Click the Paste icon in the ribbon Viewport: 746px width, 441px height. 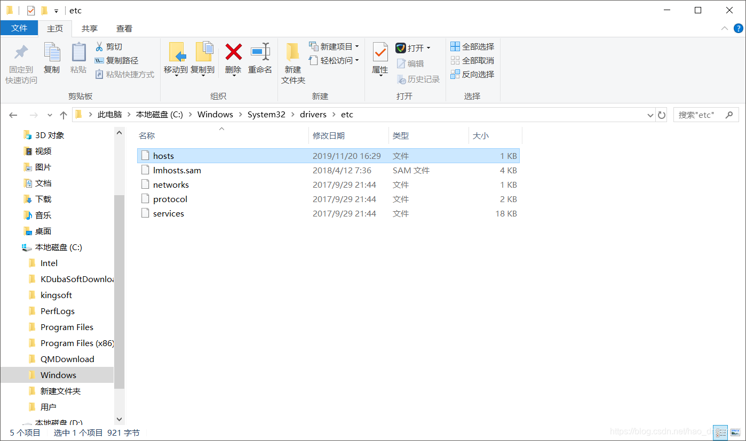click(78, 52)
